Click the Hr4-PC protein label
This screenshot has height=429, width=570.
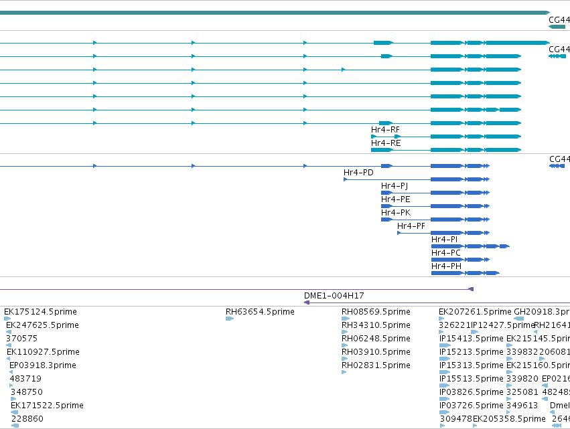click(445, 253)
